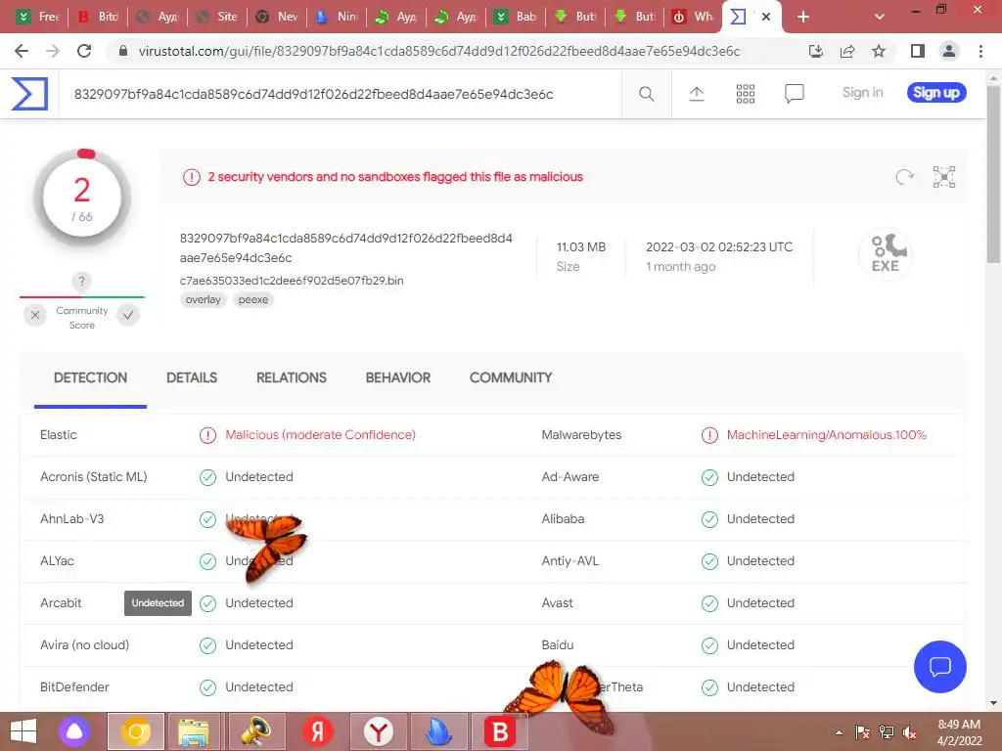Click Malwarebytes MachineLearning/Anomalous.100% result

826,435
